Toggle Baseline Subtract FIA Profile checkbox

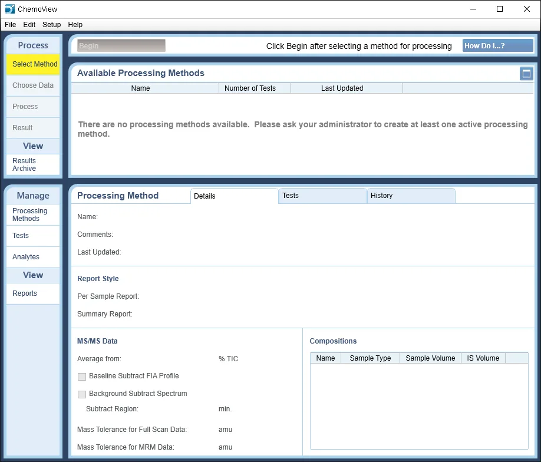coord(82,377)
